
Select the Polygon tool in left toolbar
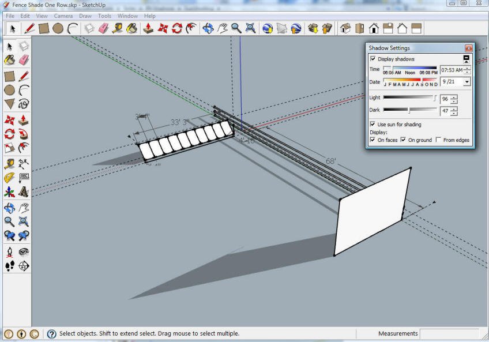coord(9,104)
